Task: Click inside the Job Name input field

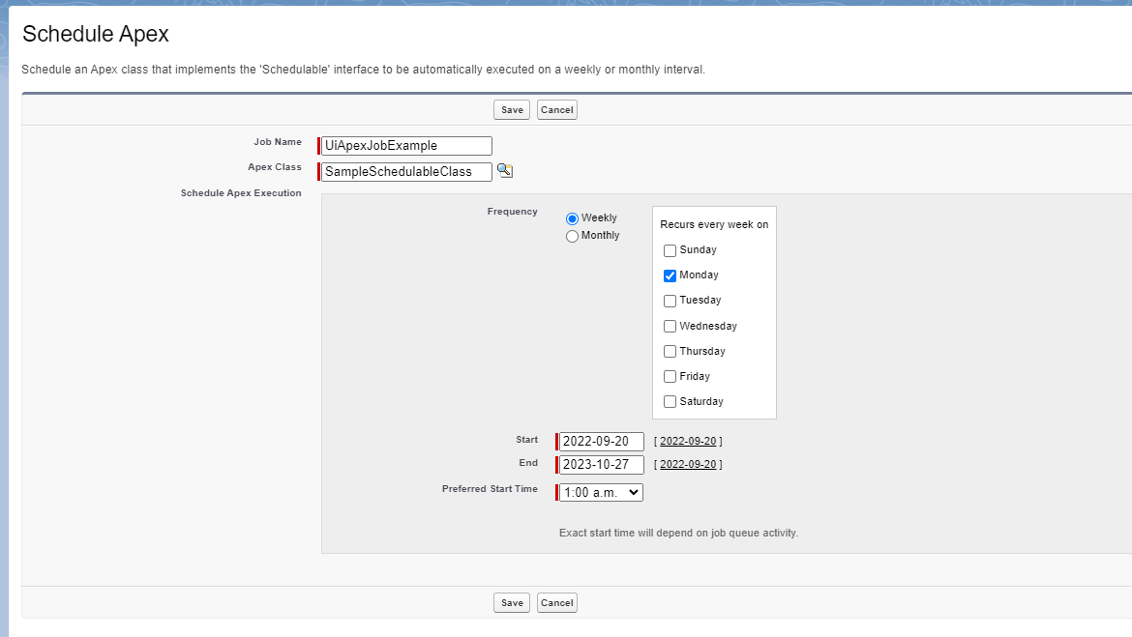Action: click(405, 145)
